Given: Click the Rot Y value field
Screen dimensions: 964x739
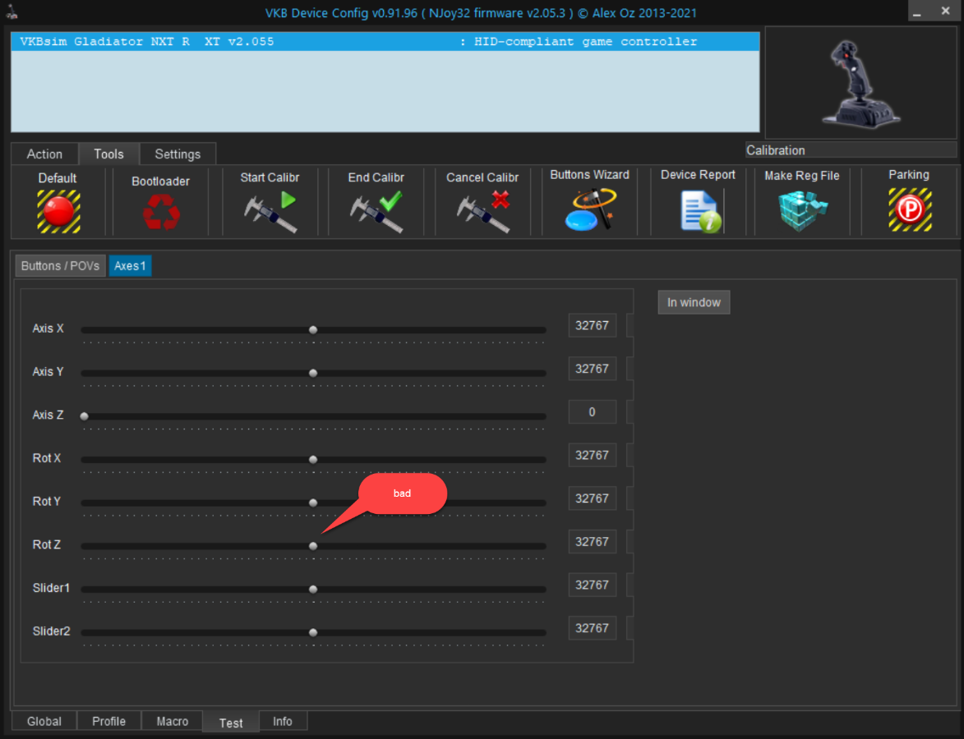Looking at the screenshot, I should [x=592, y=498].
